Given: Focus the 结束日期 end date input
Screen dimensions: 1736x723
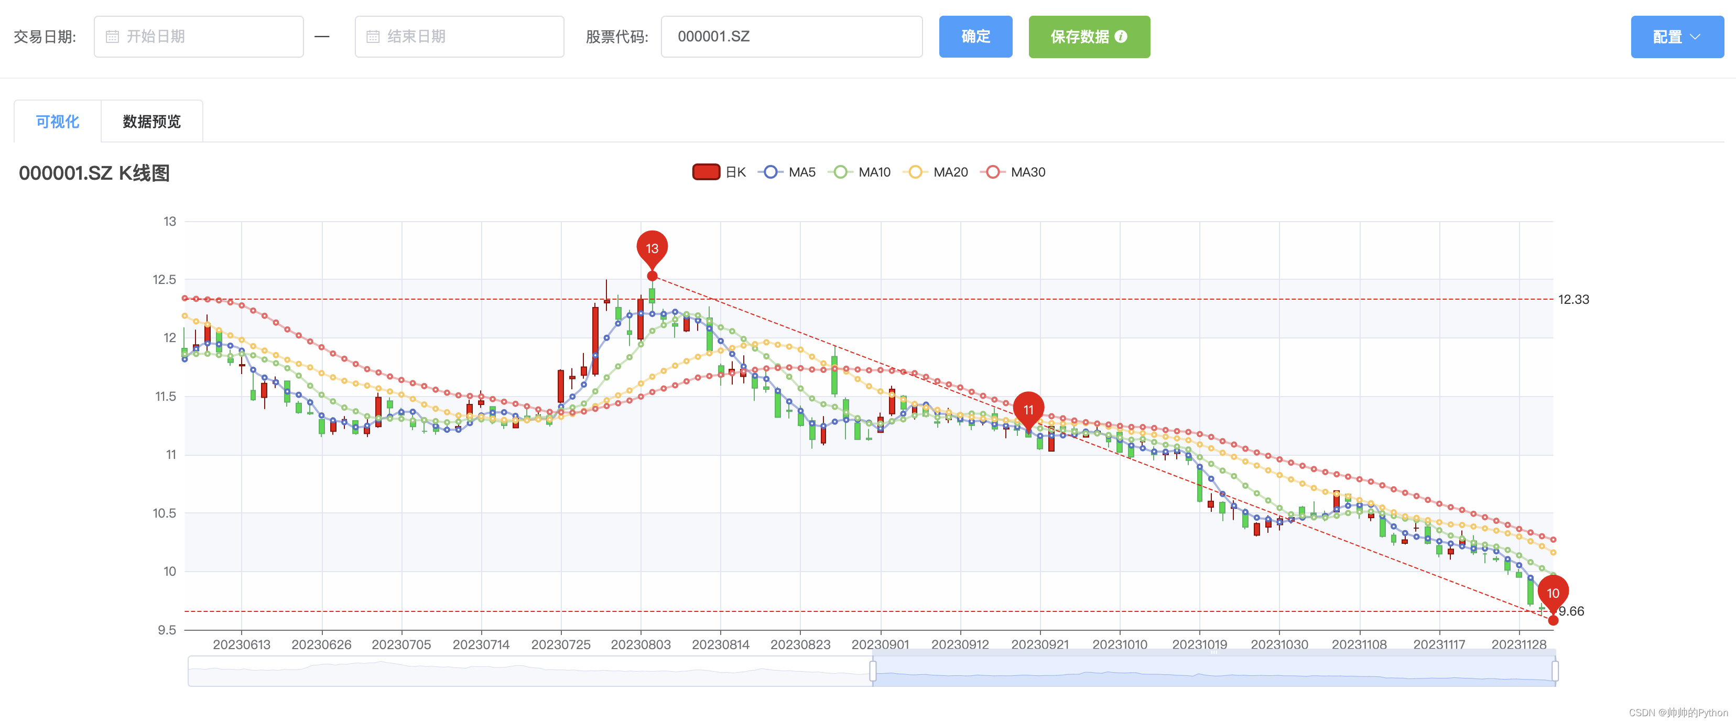Looking at the screenshot, I should 460,36.
